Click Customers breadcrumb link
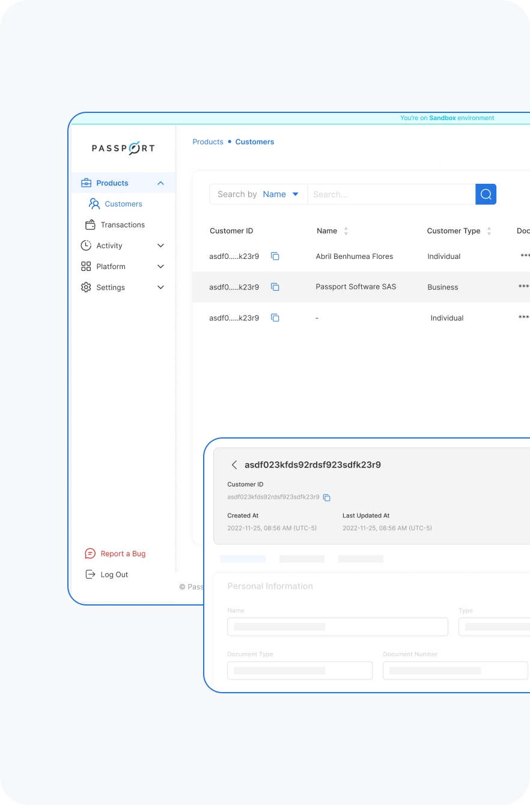Viewport: 530px width, 805px height. pyautogui.click(x=255, y=142)
